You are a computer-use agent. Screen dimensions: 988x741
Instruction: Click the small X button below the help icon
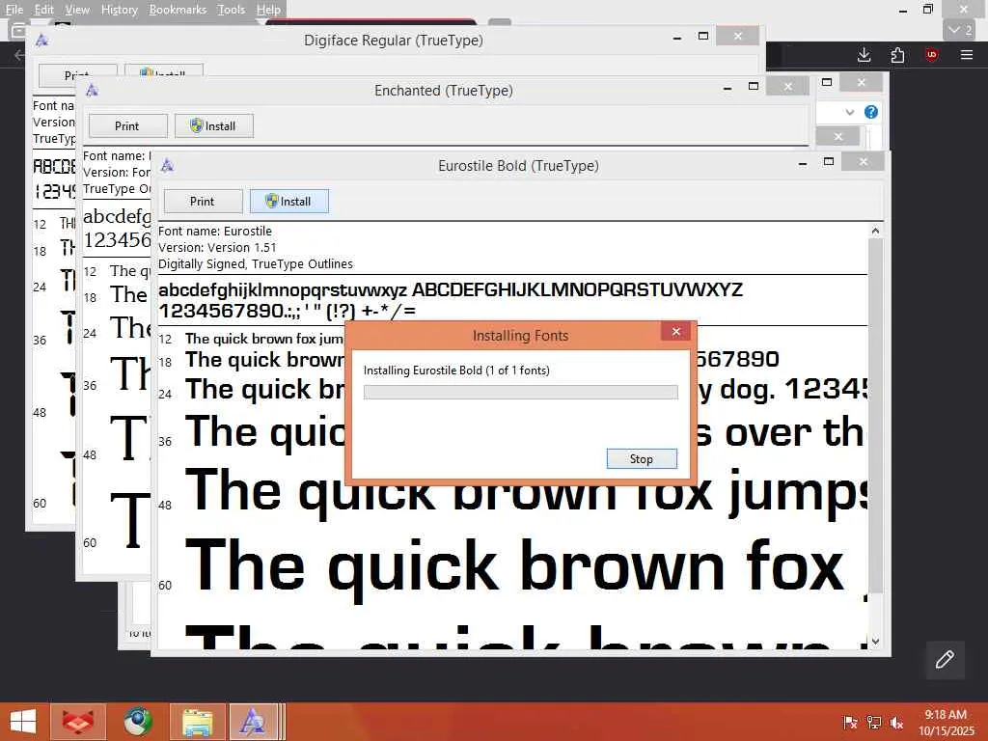pos(837,136)
